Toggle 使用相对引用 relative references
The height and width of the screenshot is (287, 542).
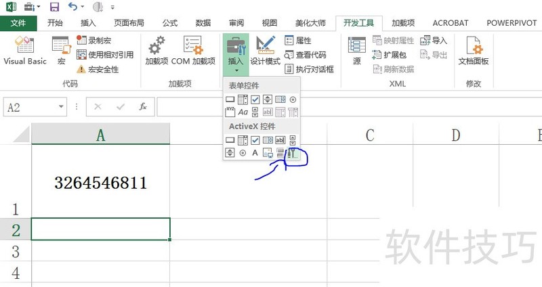pos(105,55)
